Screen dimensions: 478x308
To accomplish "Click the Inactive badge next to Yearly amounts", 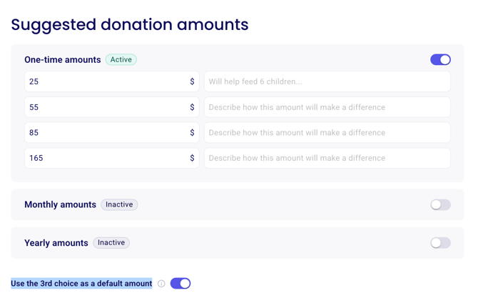I will tap(111, 243).
